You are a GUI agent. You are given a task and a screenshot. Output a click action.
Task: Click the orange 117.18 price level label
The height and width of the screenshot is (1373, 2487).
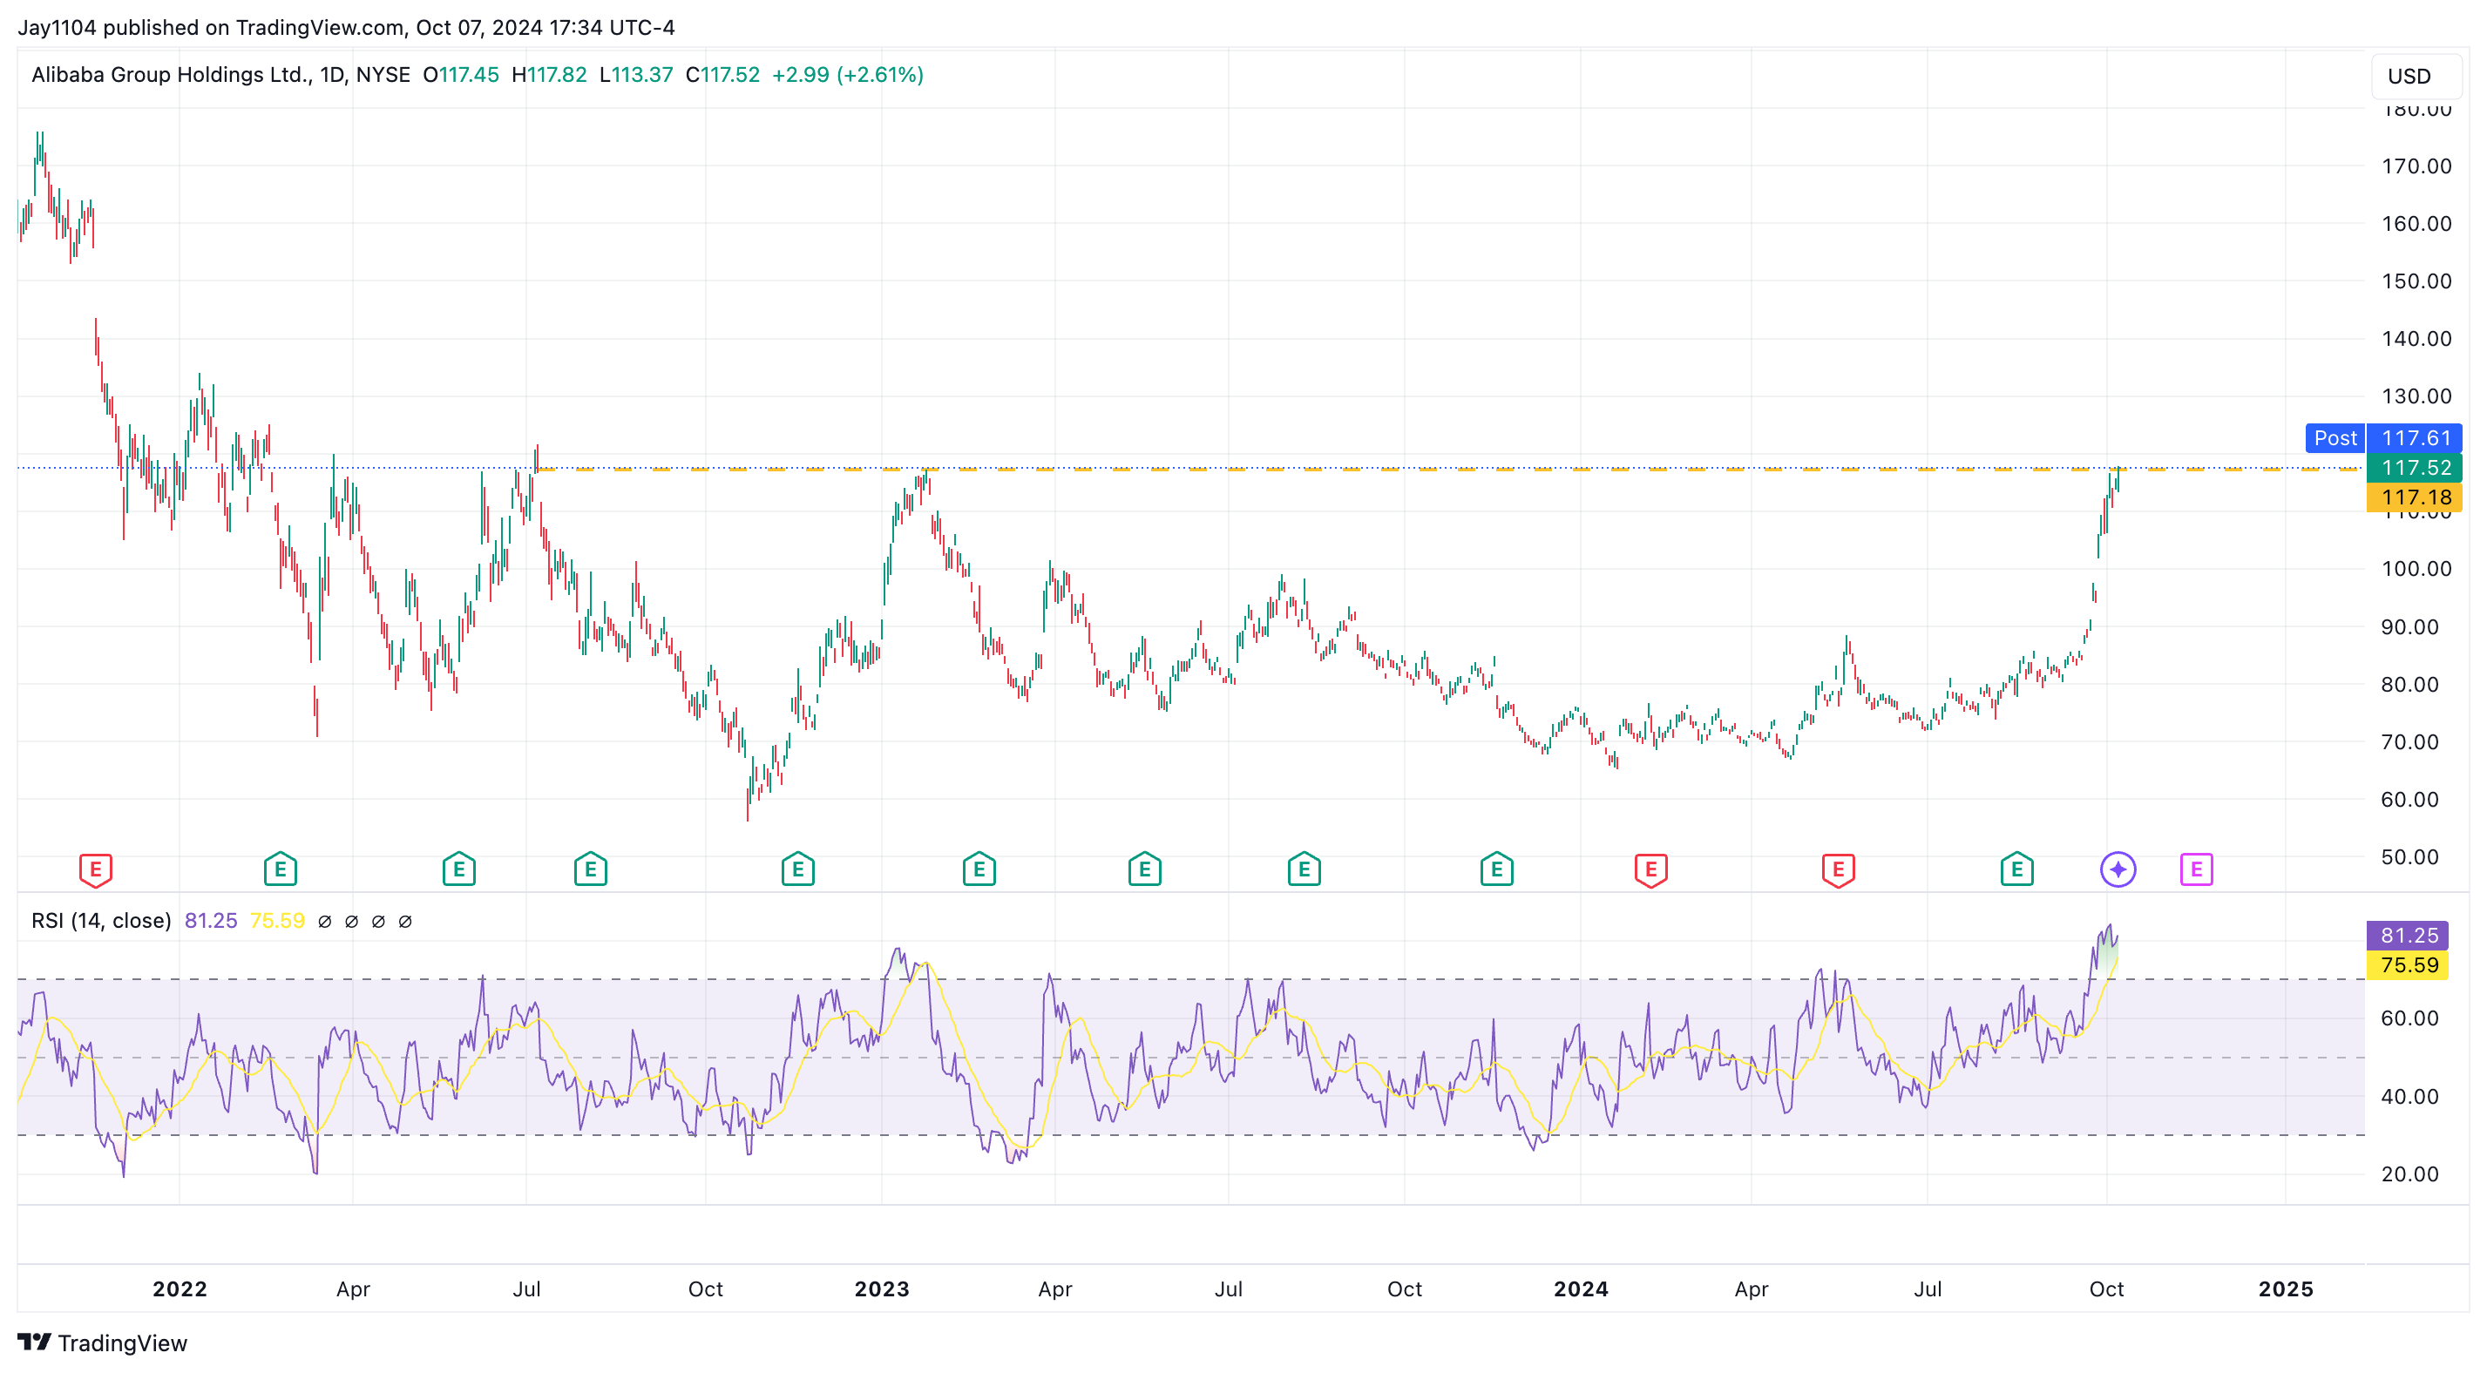[2415, 498]
